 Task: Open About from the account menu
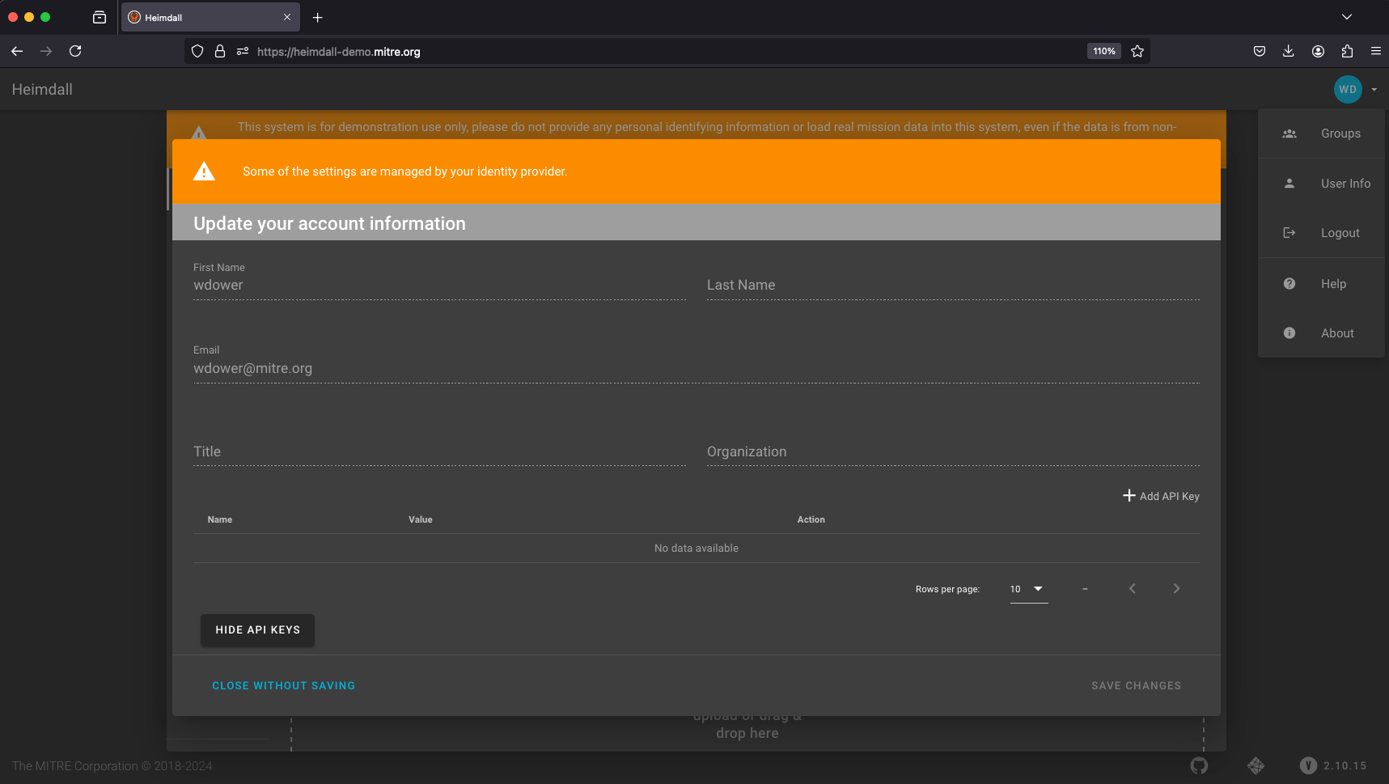pos(1336,333)
